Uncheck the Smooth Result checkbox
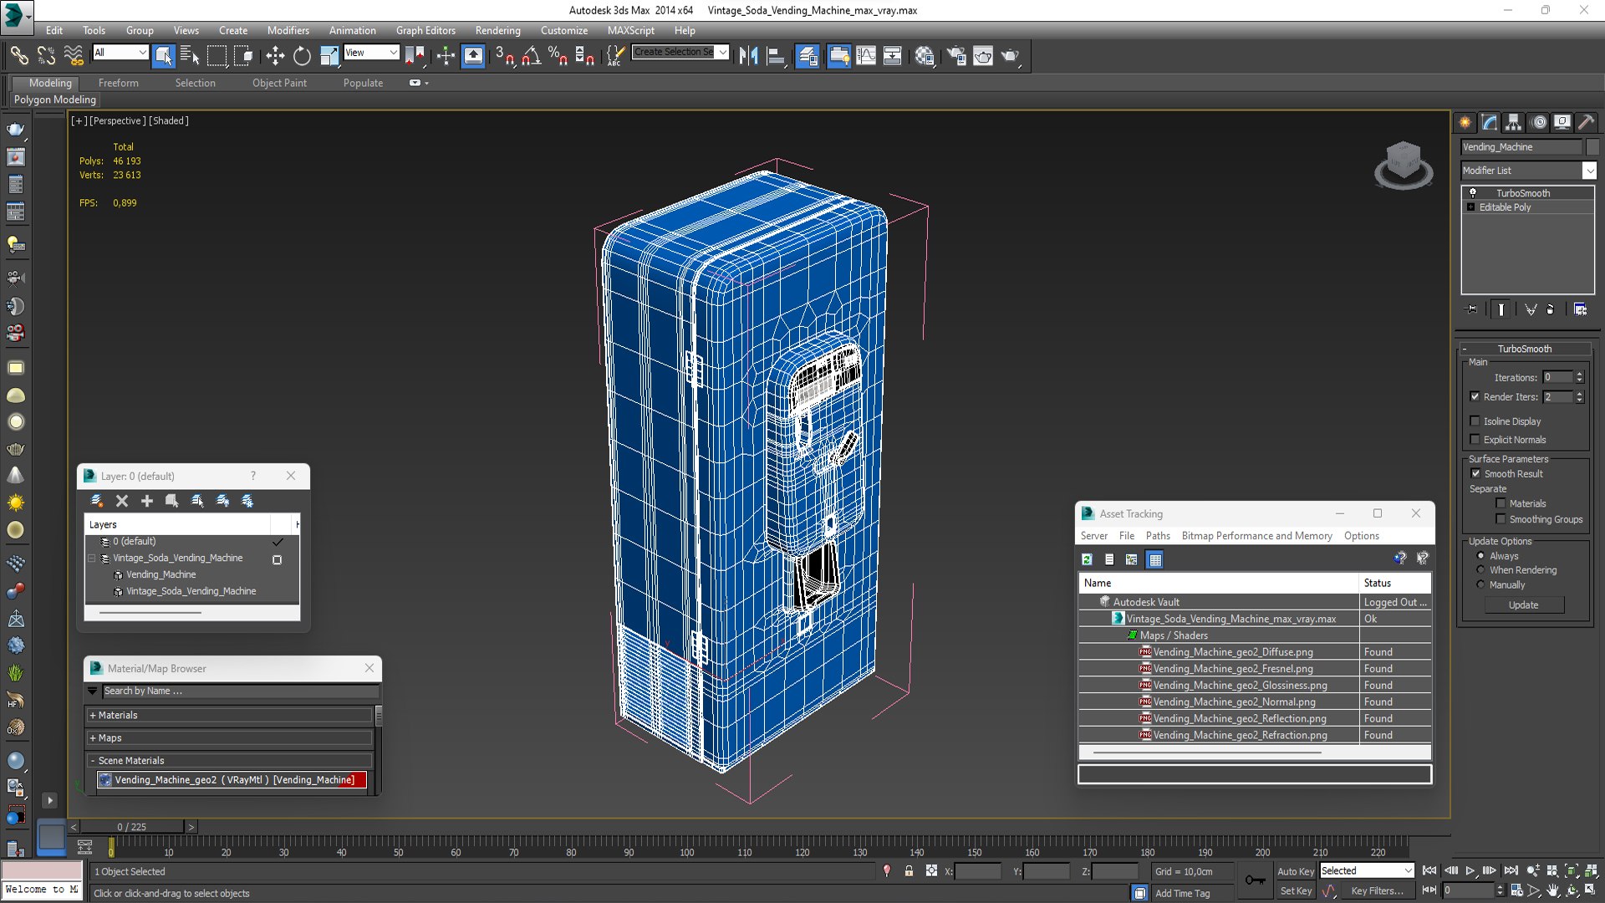Image resolution: width=1605 pixels, height=903 pixels. tap(1475, 473)
